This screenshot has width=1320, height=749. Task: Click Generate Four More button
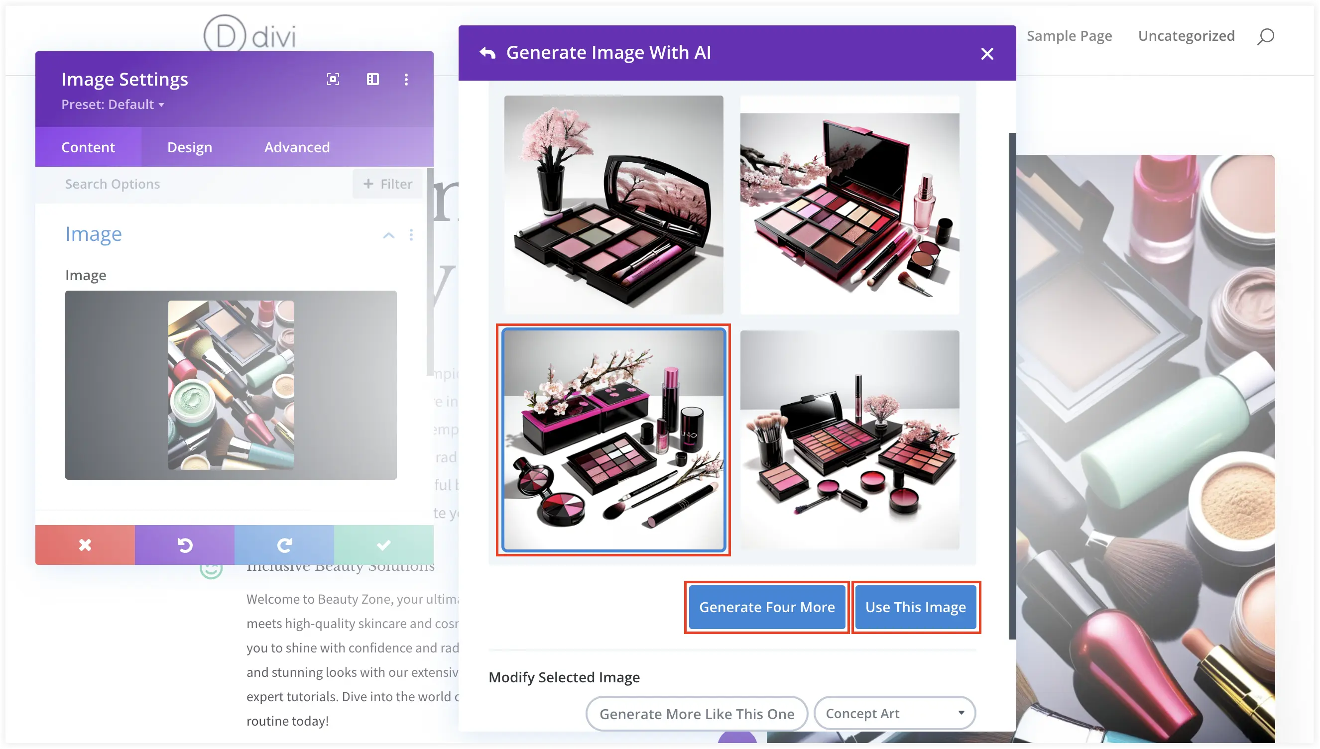click(x=766, y=607)
